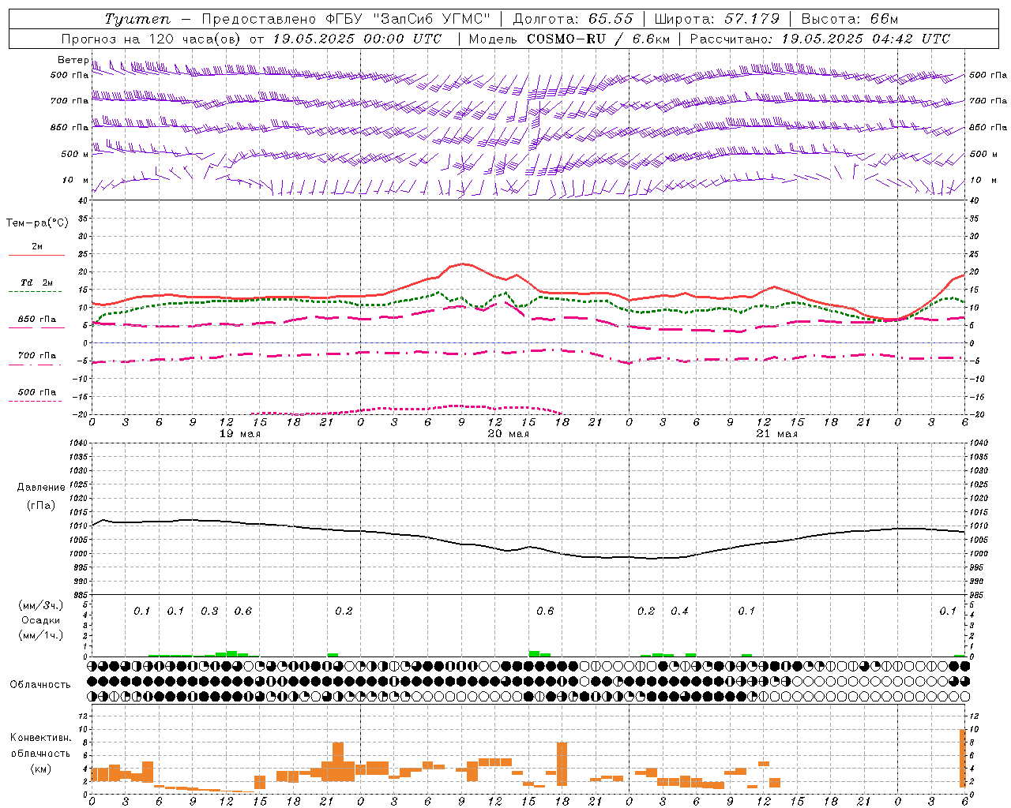Click the "(мм/3ч.)" precipitation unit label
The height and width of the screenshot is (808, 1011).
(41, 605)
